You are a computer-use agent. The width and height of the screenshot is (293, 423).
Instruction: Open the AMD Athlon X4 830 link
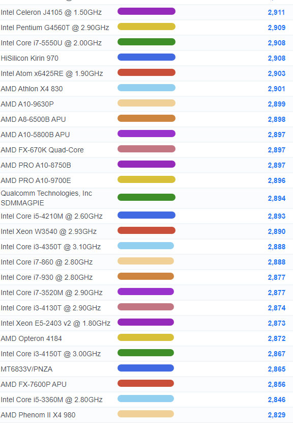(x=32, y=89)
